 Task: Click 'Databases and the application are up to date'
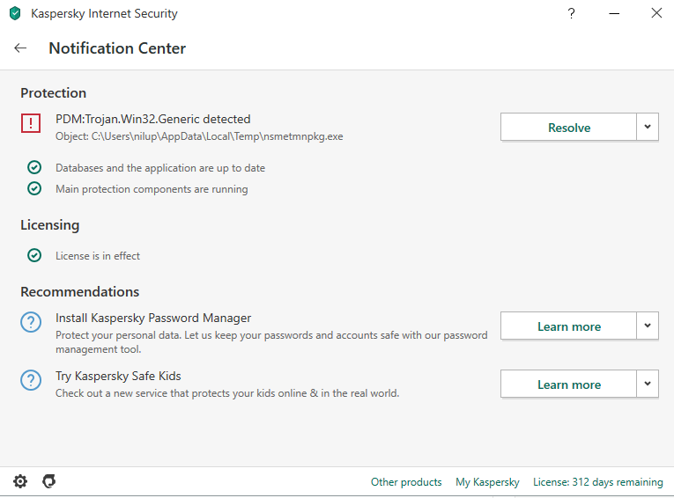click(160, 168)
